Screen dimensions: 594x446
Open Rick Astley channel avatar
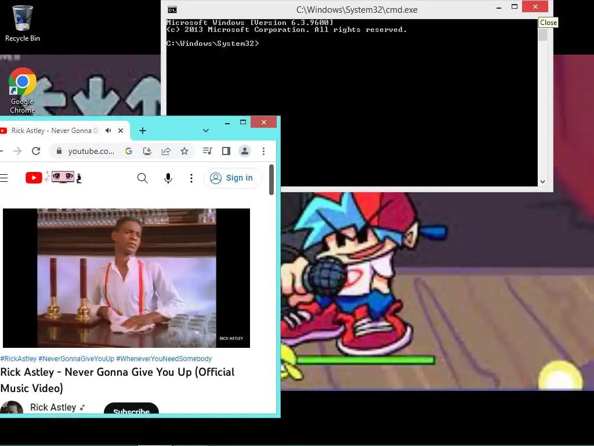tap(12, 407)
